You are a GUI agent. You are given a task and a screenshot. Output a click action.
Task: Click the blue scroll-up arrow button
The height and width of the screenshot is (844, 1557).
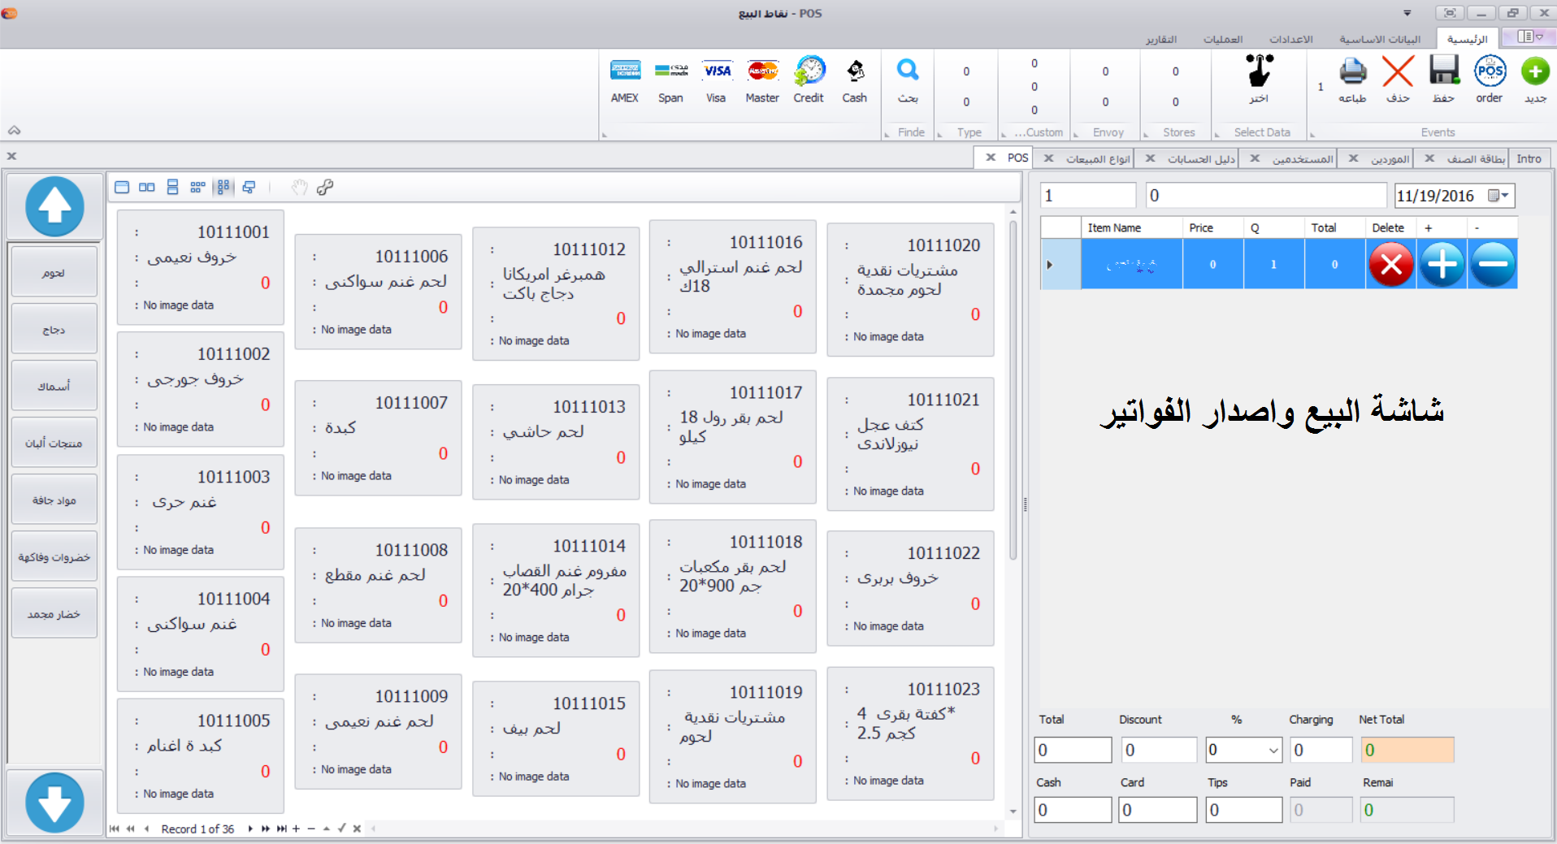click(x=54, y=207)
